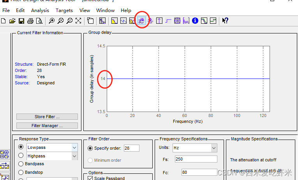Image resolution: width=298 pixels, height=180 pixels.
Task: Click the Fs sampling frequency field
Action: (196, 159)
